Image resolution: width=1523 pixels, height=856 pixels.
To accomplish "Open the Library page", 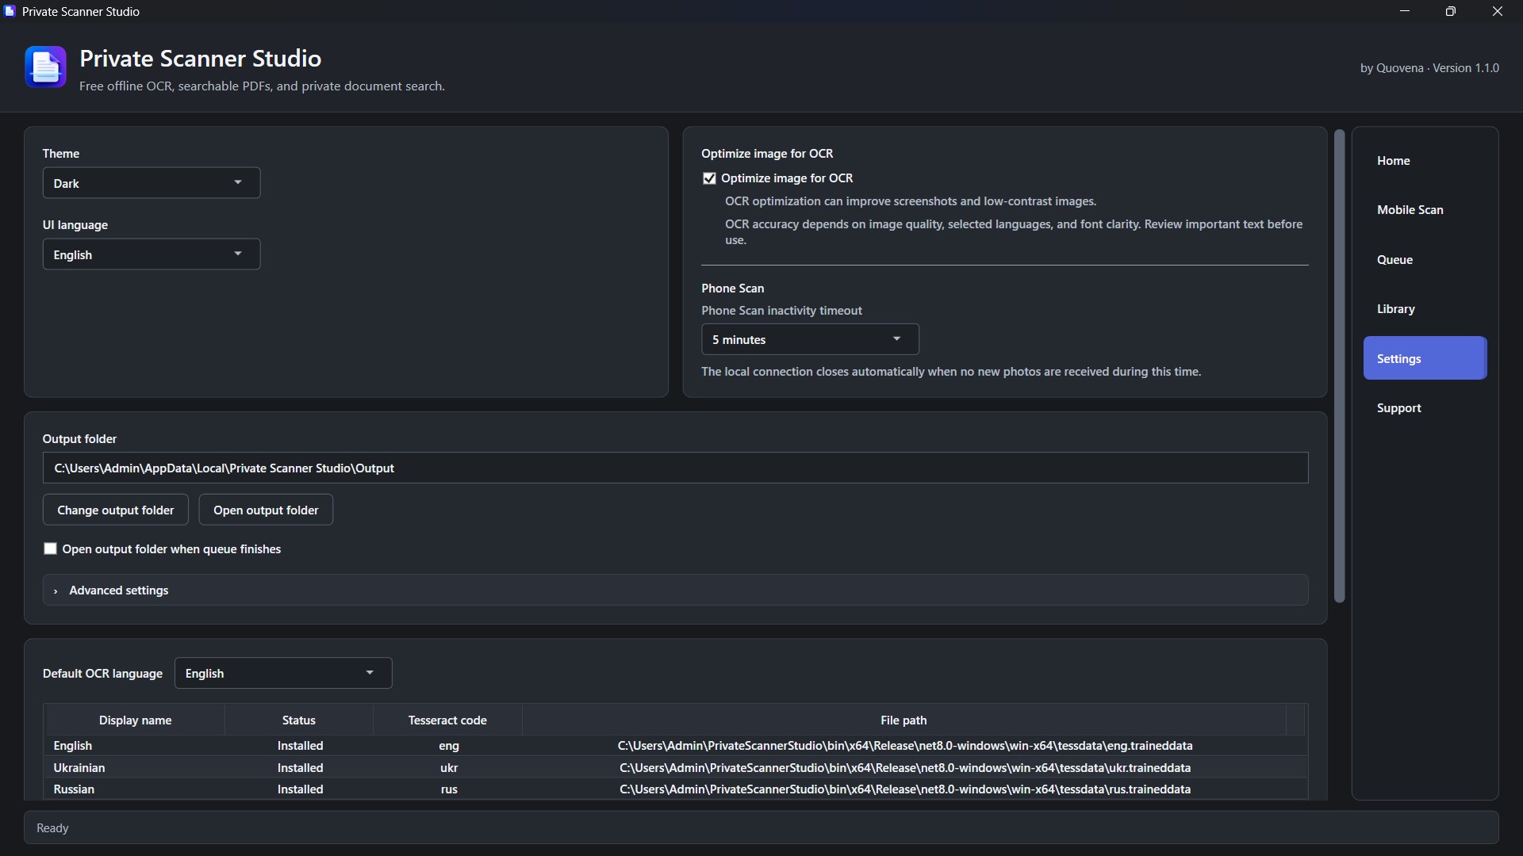I will tap(1425, 309).
